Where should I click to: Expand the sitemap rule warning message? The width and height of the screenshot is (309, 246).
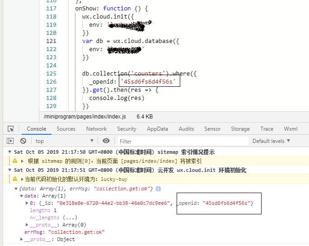pos(22,161)
